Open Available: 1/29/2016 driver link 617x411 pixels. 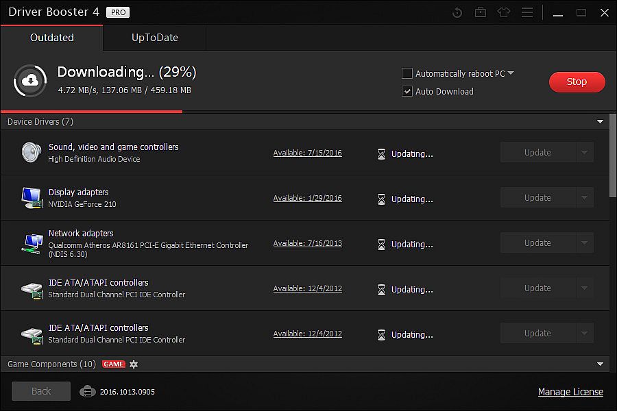[308, 198]
